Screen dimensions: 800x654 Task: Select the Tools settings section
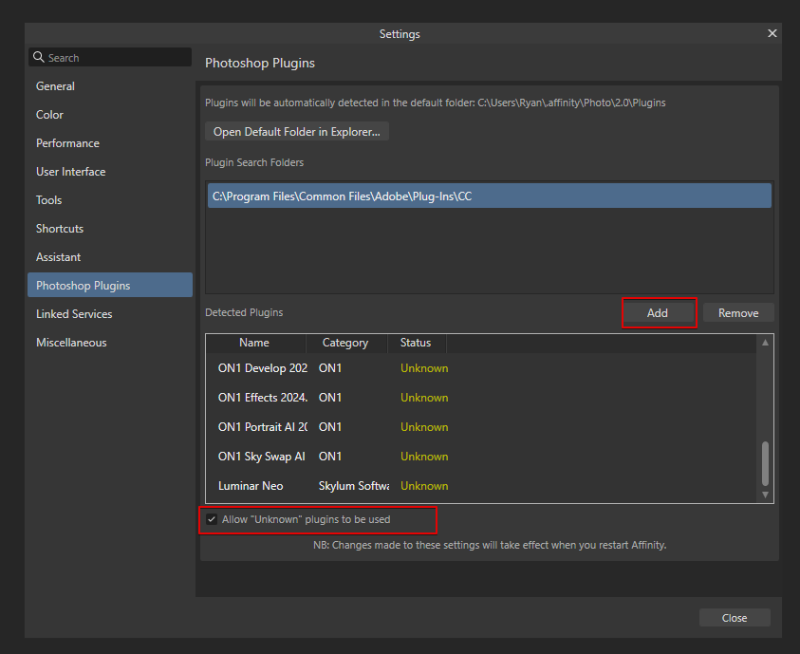click(48, 200)
